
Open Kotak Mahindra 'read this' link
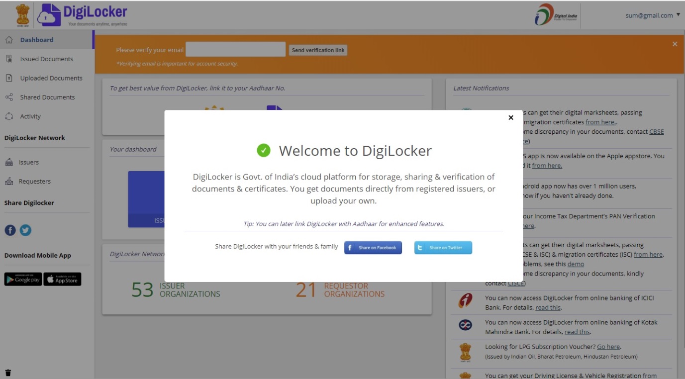click(577, 332)
